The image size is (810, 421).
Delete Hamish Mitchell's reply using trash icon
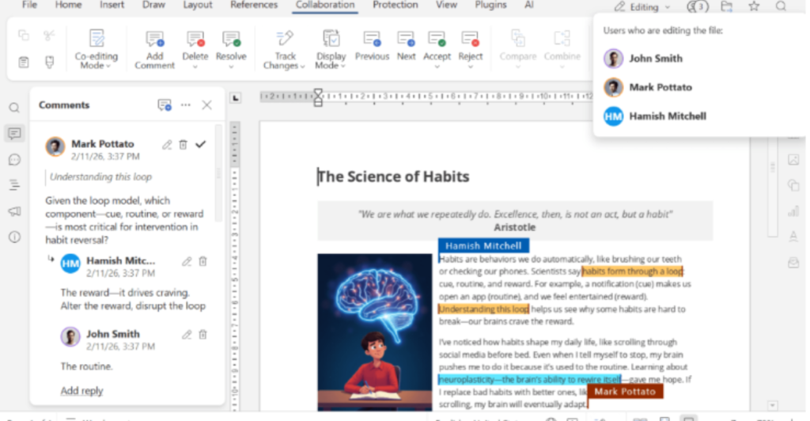click(202, 262)
